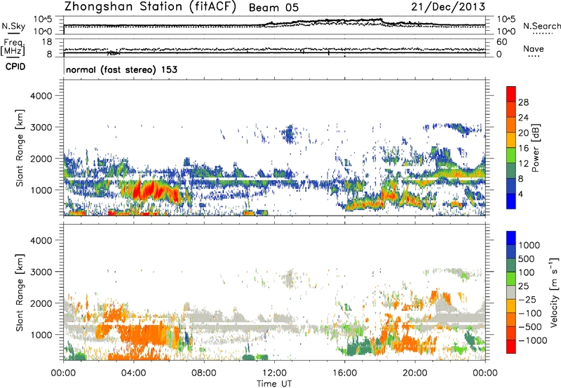Image resolution: width=561 pixels, height=388 pixels.
Task: Click the 60 Nave axis label
Action: tap(501, 42)
